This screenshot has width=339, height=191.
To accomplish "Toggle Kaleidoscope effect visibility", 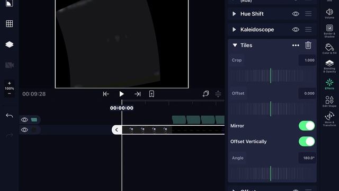I will (296, 30).
